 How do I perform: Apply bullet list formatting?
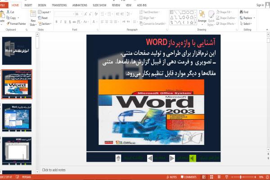[x=103, y=14]
